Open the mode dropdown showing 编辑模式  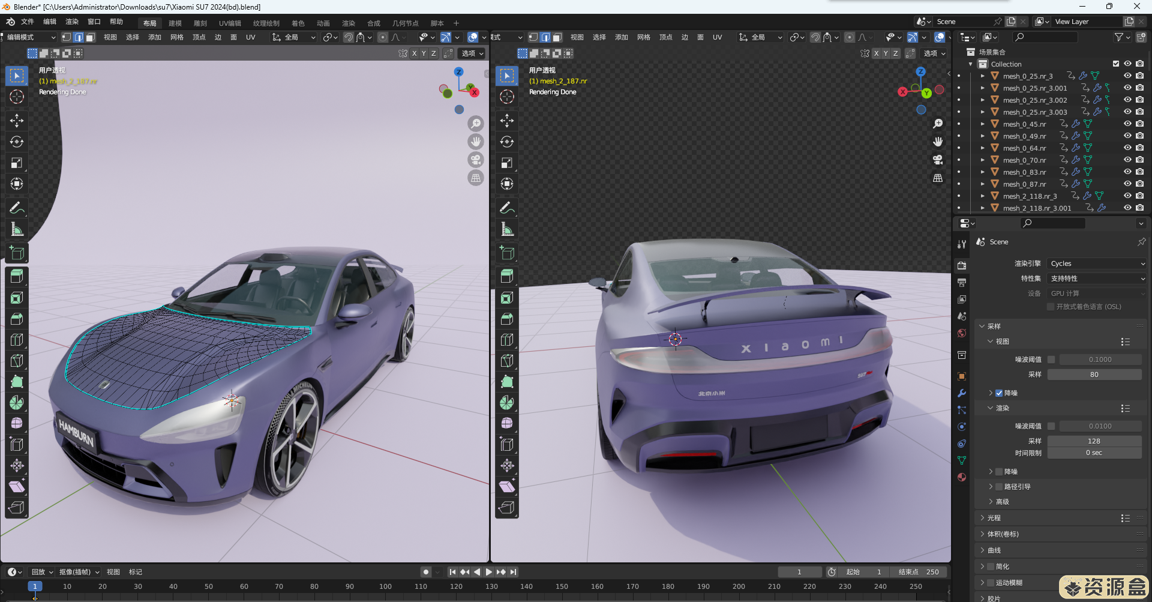29,37
